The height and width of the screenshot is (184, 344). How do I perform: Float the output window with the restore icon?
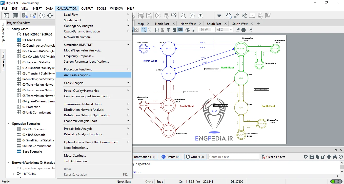click(336, 150)
